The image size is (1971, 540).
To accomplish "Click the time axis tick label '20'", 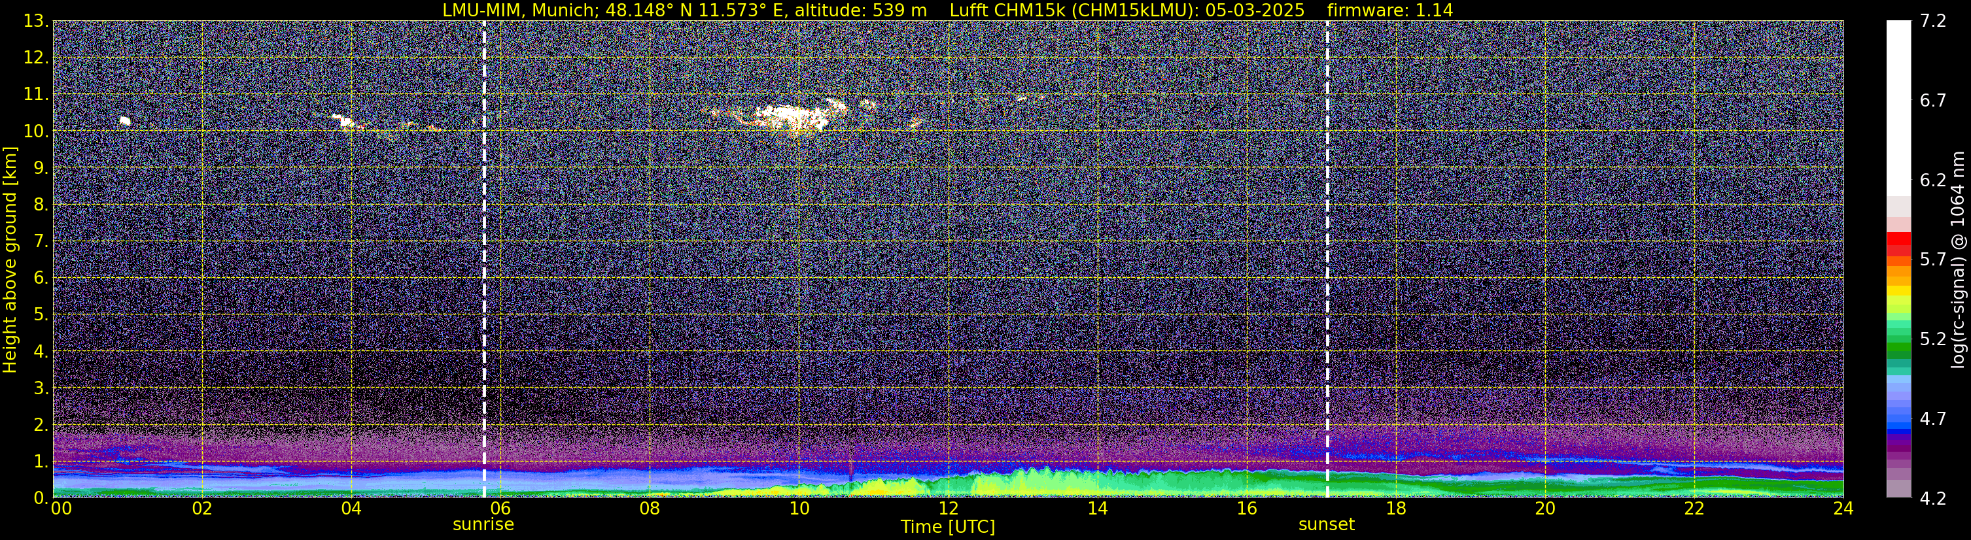I will pyautogui.click(x=1545, y=509).
